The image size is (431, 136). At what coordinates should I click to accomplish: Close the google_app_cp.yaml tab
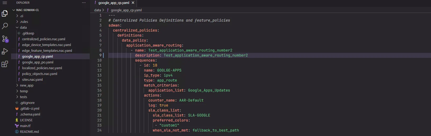coord(133,3)
